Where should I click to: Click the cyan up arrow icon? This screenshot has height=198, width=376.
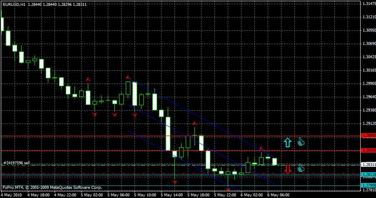(x=287, y=142)
